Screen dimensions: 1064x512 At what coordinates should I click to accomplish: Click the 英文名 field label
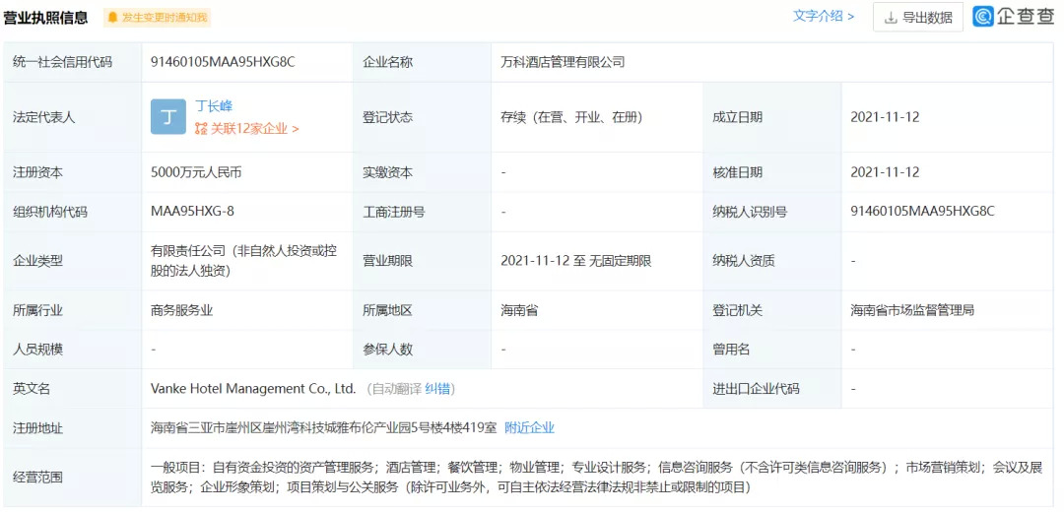32,389
